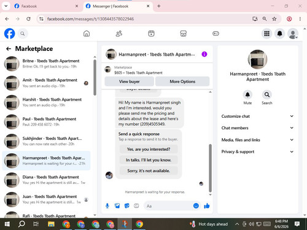This screenshot has height=230, width=307.
Task: Open Chrome three-dot menu
Action: [300, 19]
